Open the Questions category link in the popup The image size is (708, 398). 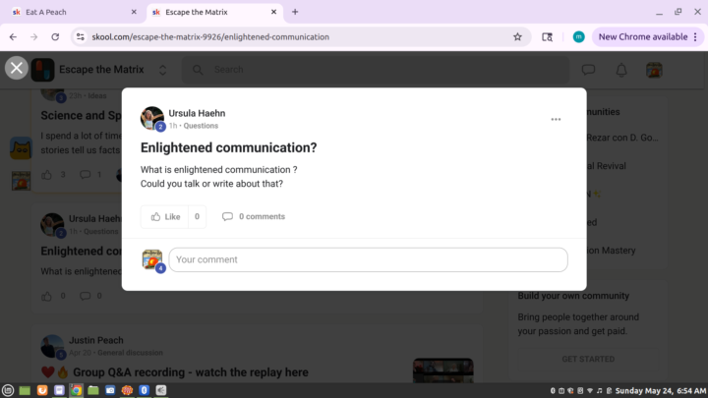(x=201, y=126)
